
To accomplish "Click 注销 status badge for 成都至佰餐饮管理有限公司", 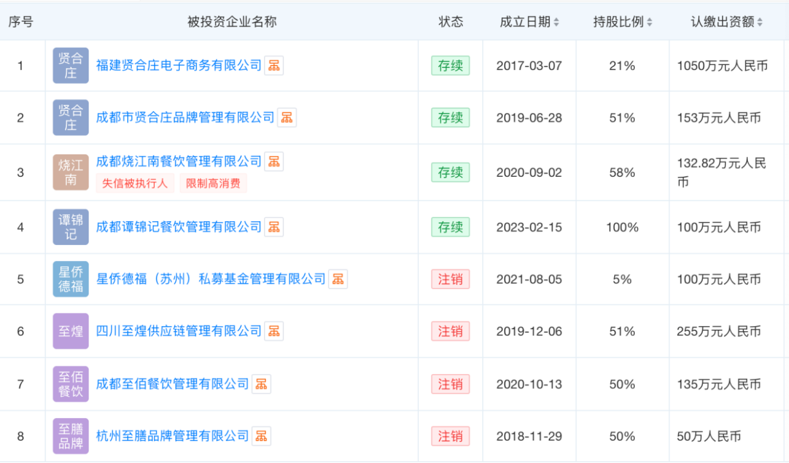I will [x=450, y=384].
